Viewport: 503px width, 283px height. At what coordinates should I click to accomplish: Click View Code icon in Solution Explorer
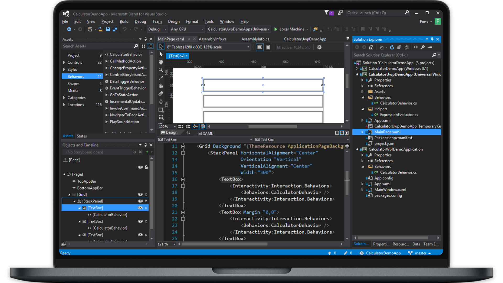(x=415, y=47)
